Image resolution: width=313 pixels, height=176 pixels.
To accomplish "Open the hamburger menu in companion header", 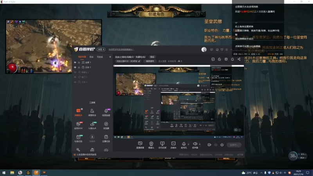I will click(x=227, y=50).
